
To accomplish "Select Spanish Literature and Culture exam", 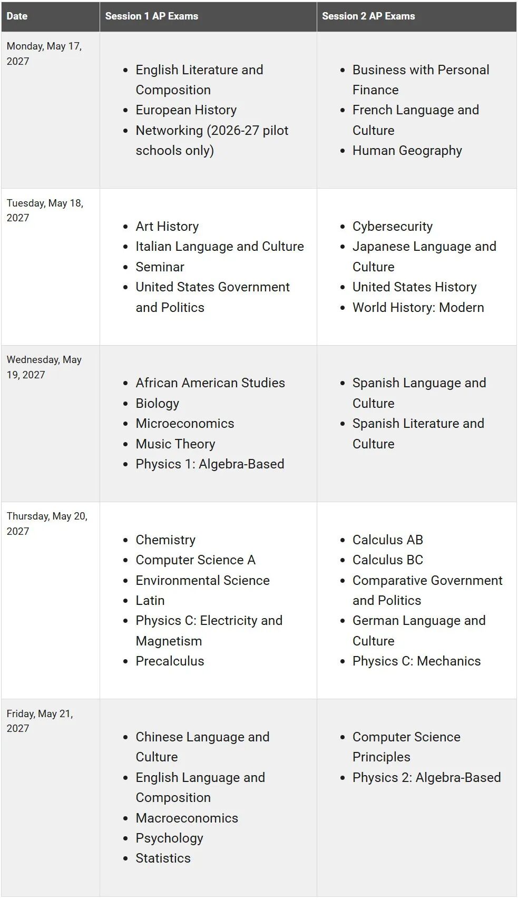I will [x=418, y=433].
